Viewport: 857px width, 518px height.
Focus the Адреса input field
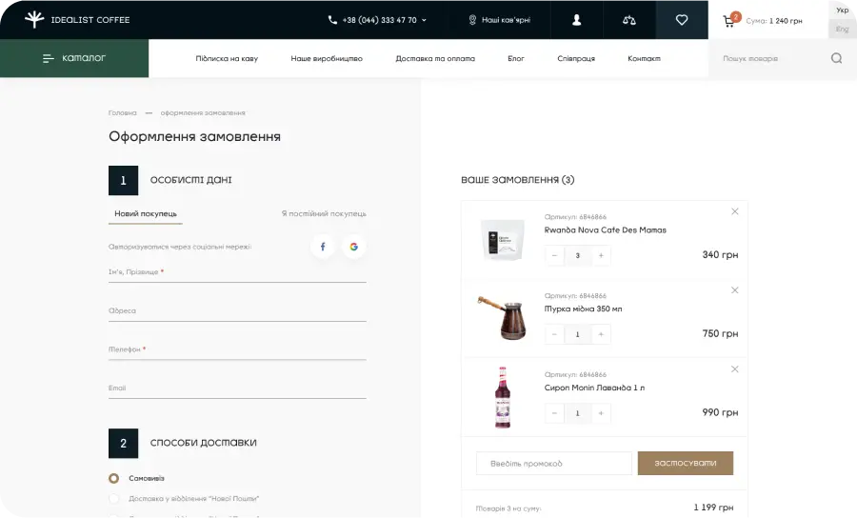[237, 311]
